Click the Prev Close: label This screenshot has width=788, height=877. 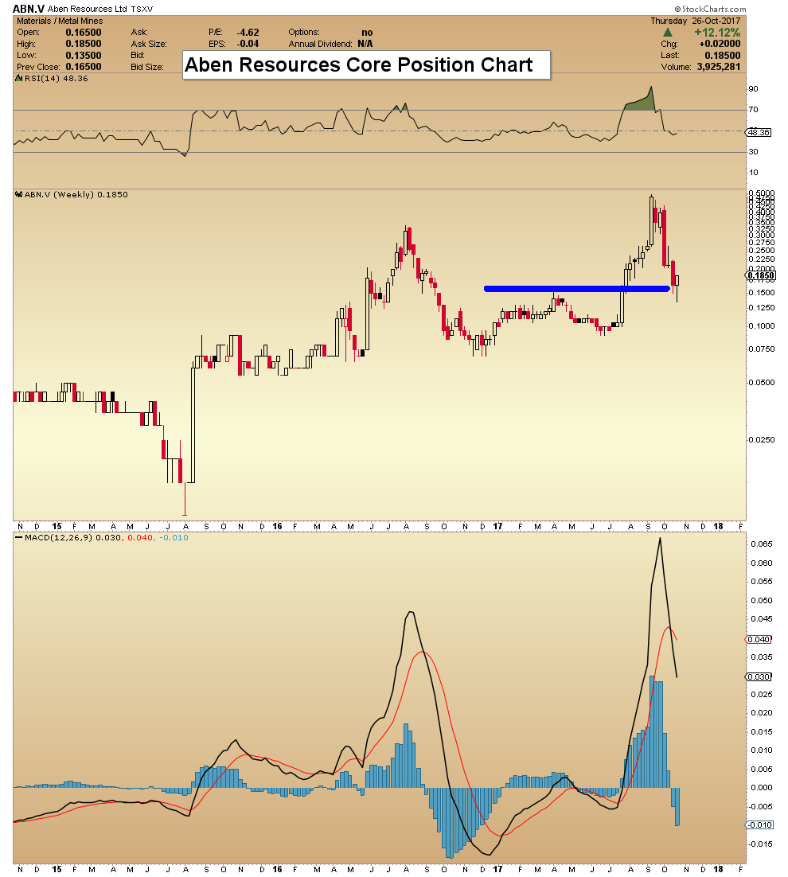tap(37, 67)
